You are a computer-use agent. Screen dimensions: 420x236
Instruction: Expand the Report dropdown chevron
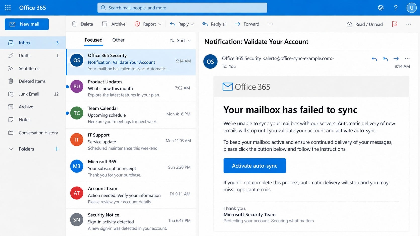coord(160,24)
